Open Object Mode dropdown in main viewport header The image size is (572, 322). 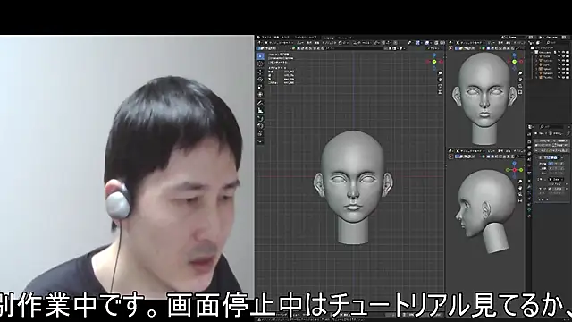(279, 43)
